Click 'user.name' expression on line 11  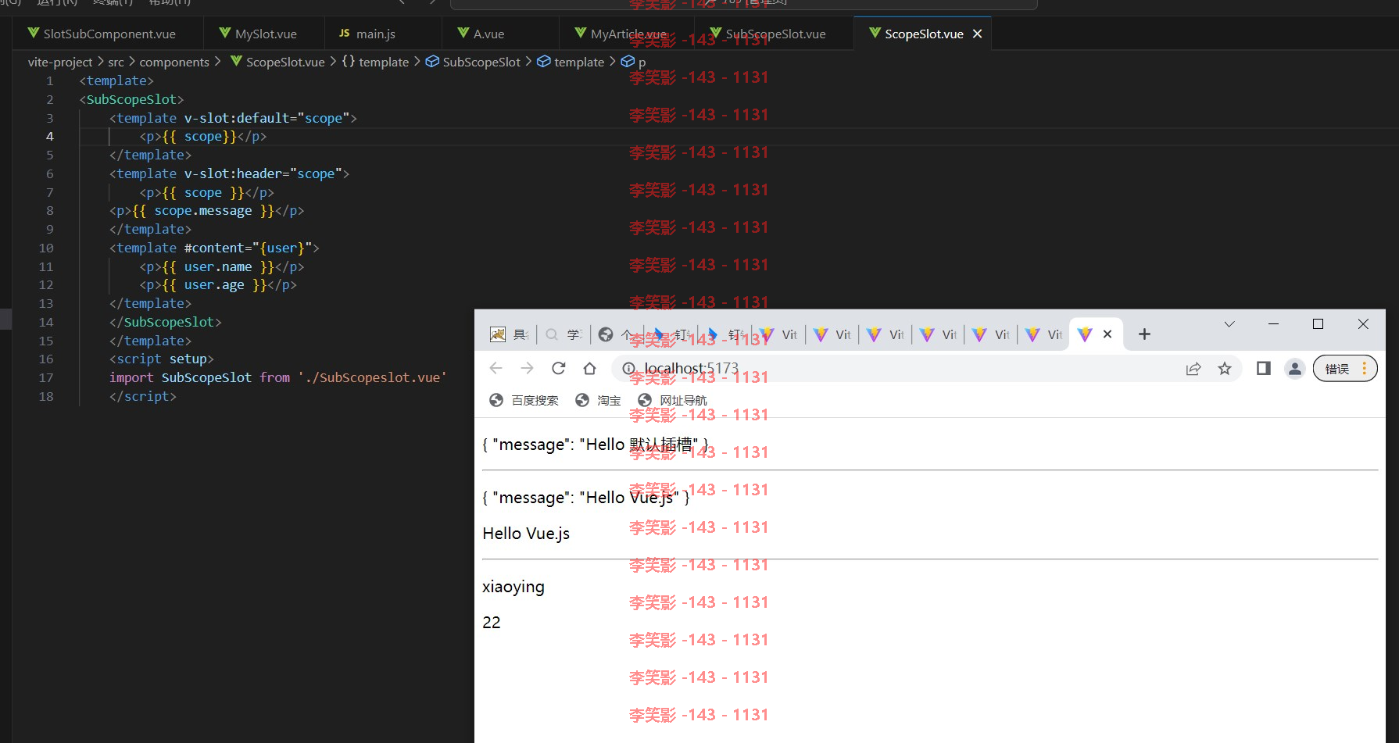pyautogui.click(x=218, y=267)
